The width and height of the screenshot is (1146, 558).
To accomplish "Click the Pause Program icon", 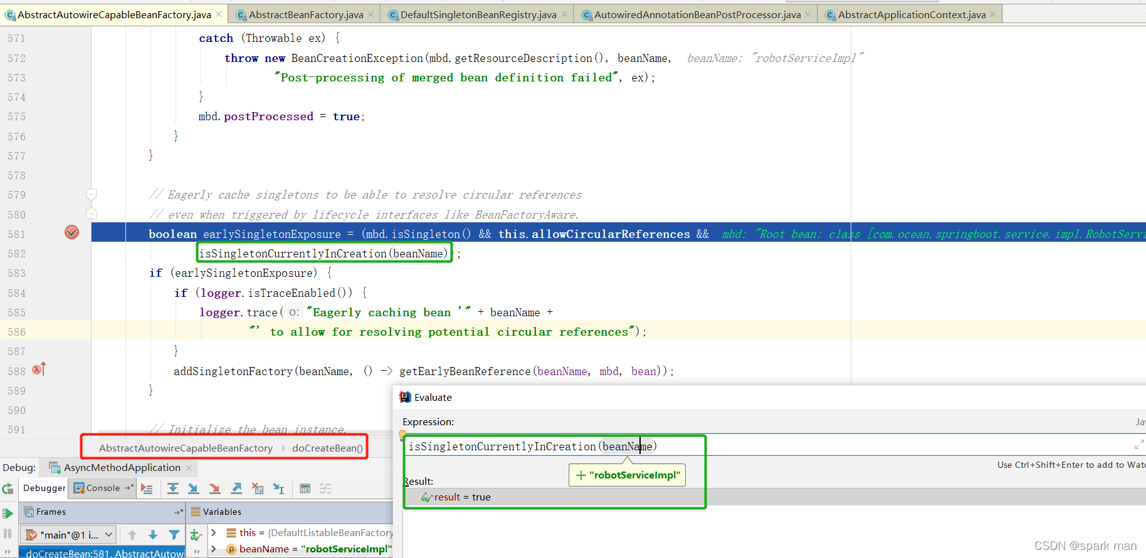I will click(x=8, y=534).
